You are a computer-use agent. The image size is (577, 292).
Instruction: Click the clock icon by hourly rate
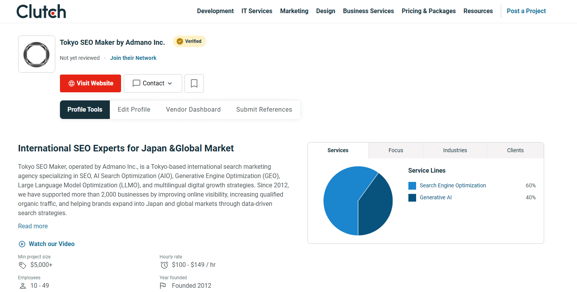click(164, 265)
